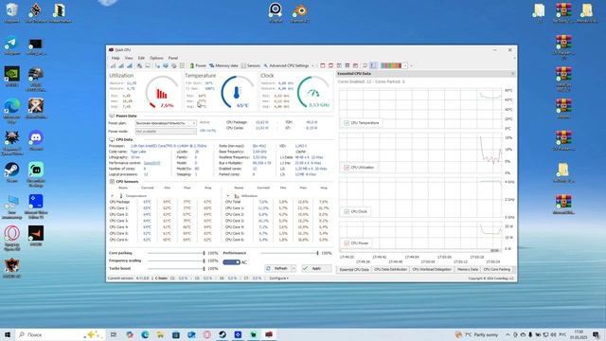
Task: Open the Help menu
Action: coord(116,58)
